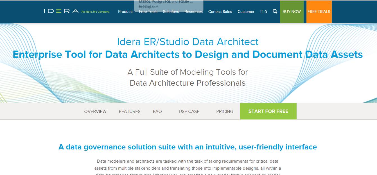
Task: Click the START FOR FREE button
Action: [x=268, y=111]
